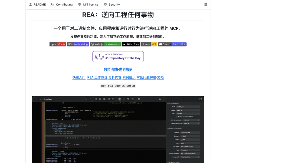
Task: Open the MCP tool catalog badge
Action: click(x=78, y=44)
